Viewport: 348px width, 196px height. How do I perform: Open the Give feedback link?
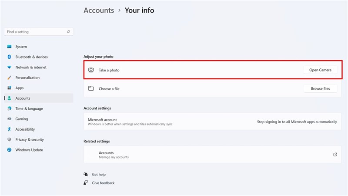tap(103, 183)
